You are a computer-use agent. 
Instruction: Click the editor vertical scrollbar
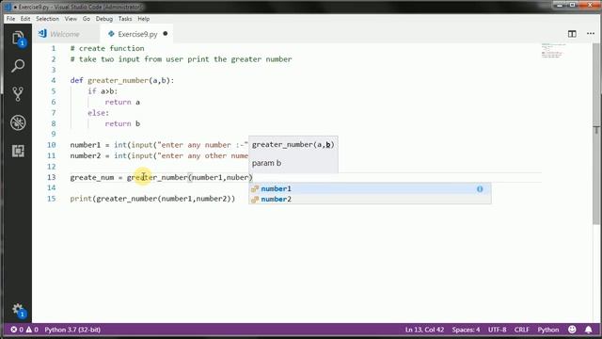(596, 135)
